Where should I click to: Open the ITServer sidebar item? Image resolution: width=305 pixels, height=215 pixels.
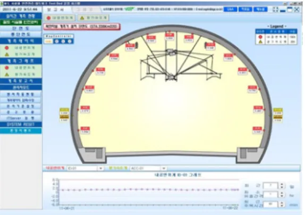coord(21,118)
